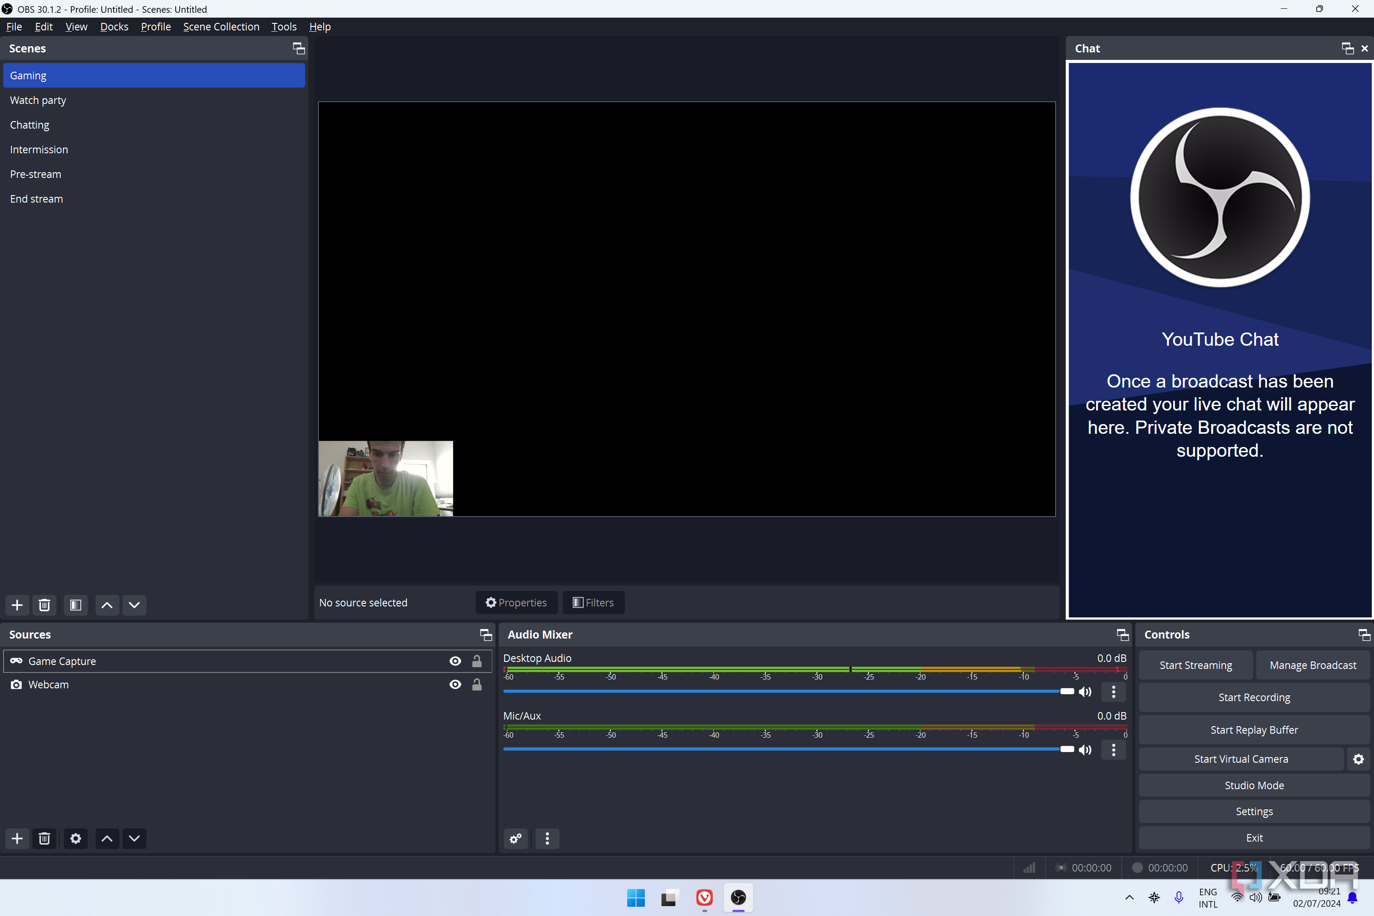Click Start Replay Buffer button
Screen dimensions: 1374x916
(1254, 730)
